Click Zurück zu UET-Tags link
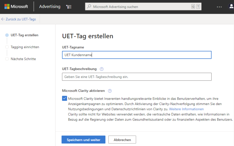The image size is (234, 146). [x=21, y=19]
